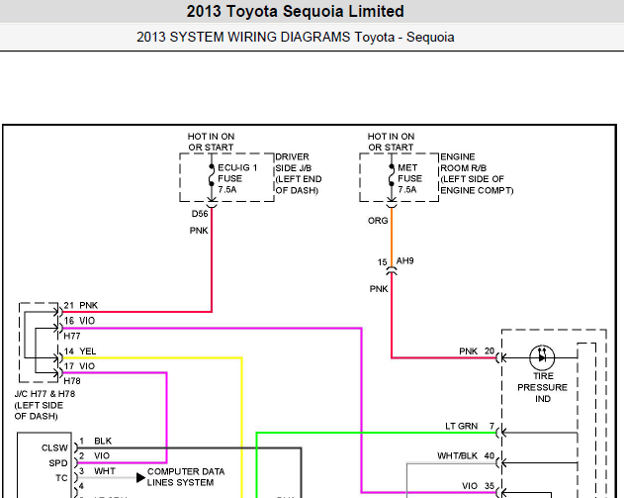Click the 'D56' connector label

200,214
